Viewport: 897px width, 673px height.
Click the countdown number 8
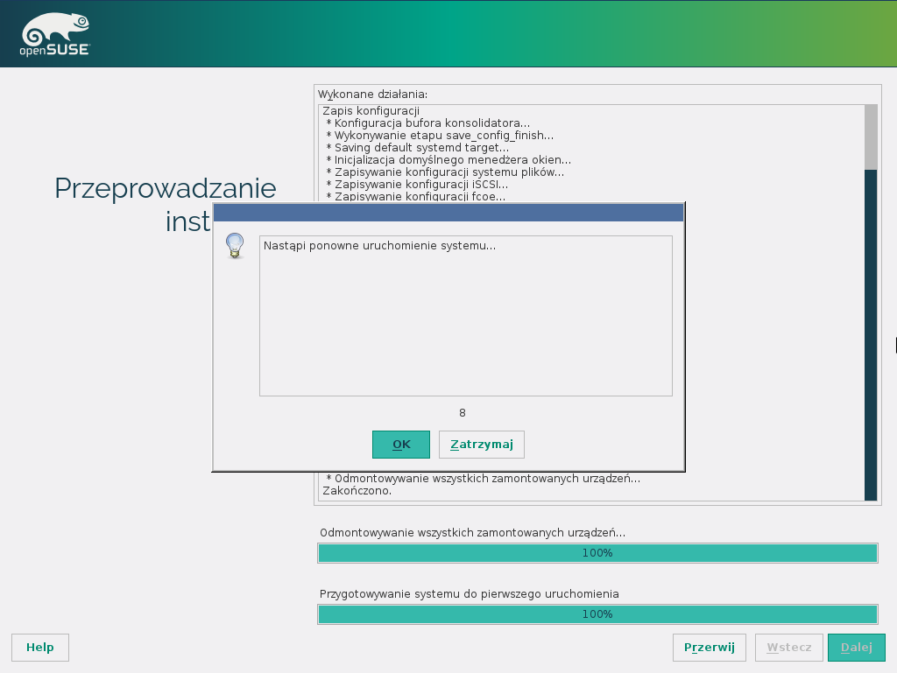(x=463, y=413)
